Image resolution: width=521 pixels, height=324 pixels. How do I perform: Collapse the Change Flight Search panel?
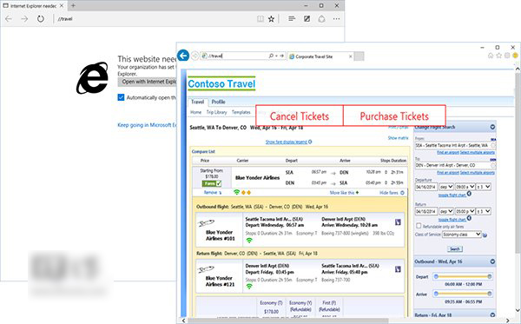tap(492, 128)
